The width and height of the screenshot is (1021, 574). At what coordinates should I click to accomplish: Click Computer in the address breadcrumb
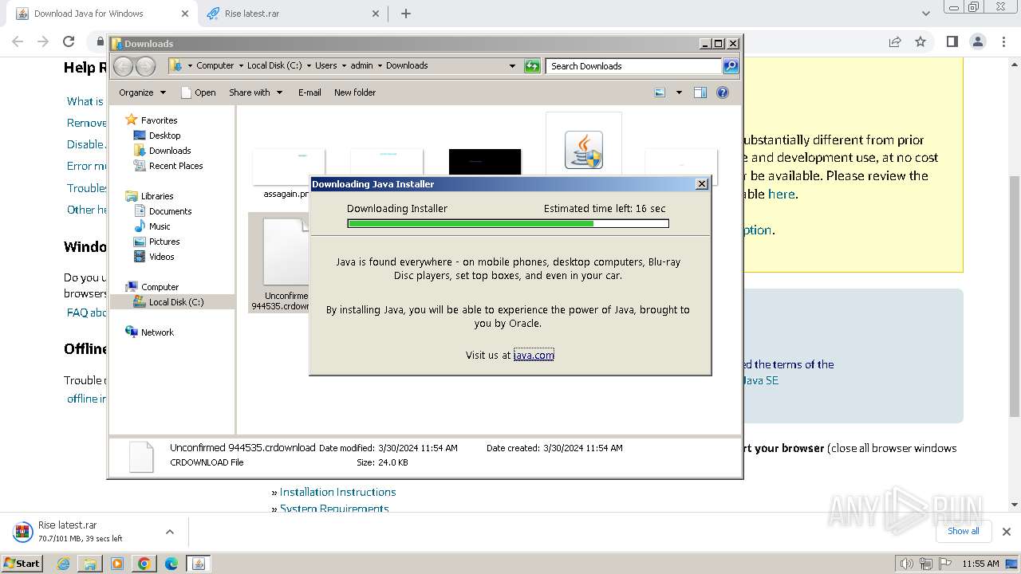[x=215, y=66]
